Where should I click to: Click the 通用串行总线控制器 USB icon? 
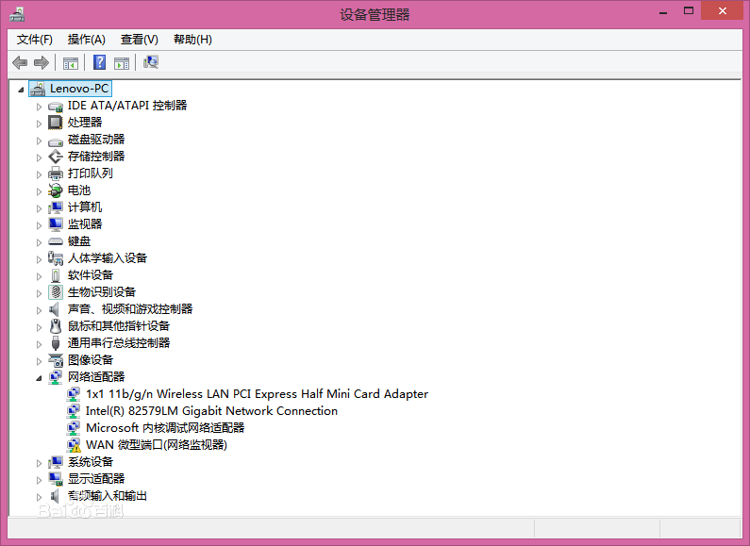pos(56,343)
